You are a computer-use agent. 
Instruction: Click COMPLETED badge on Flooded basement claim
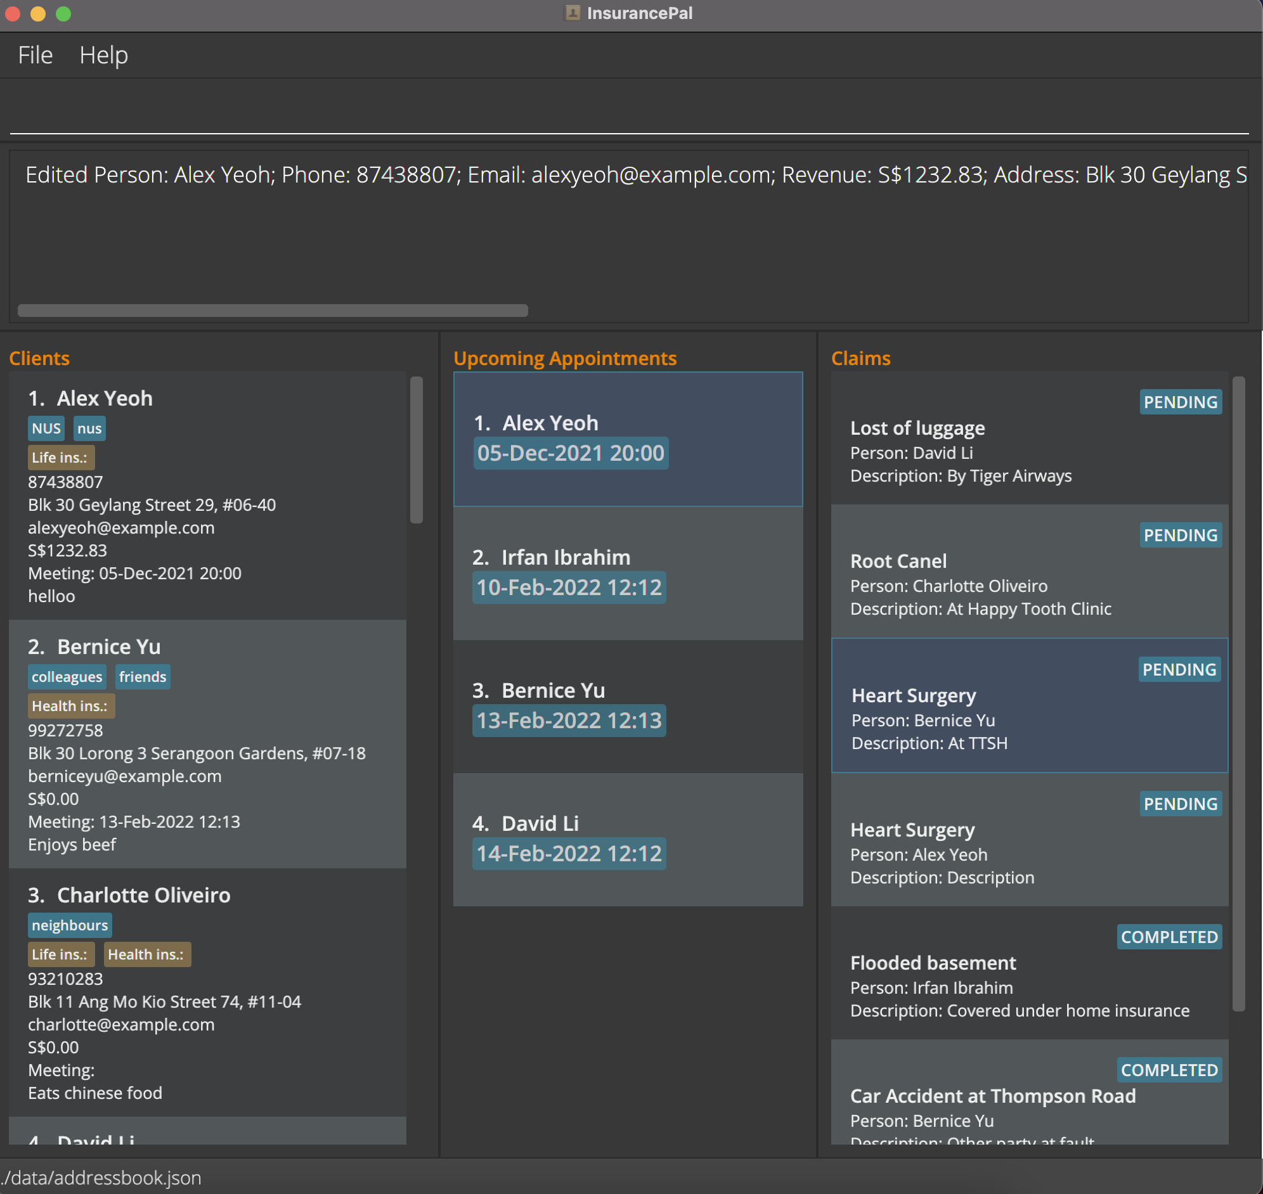coord(1169,937)
